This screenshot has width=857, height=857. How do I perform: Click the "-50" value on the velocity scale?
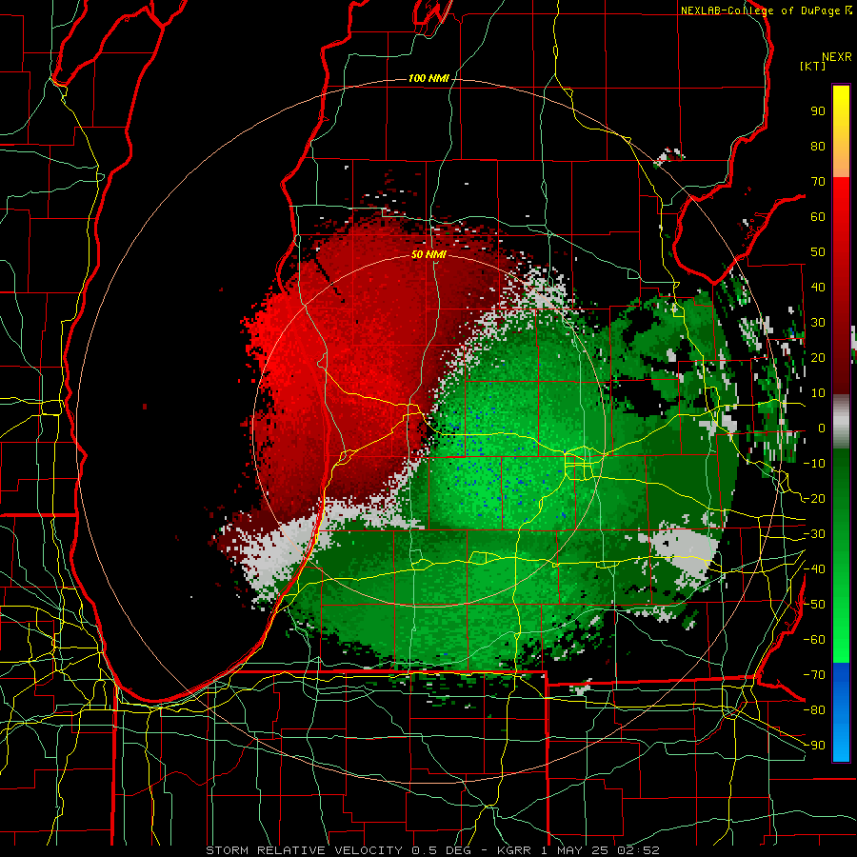click(x=814, y=605)
